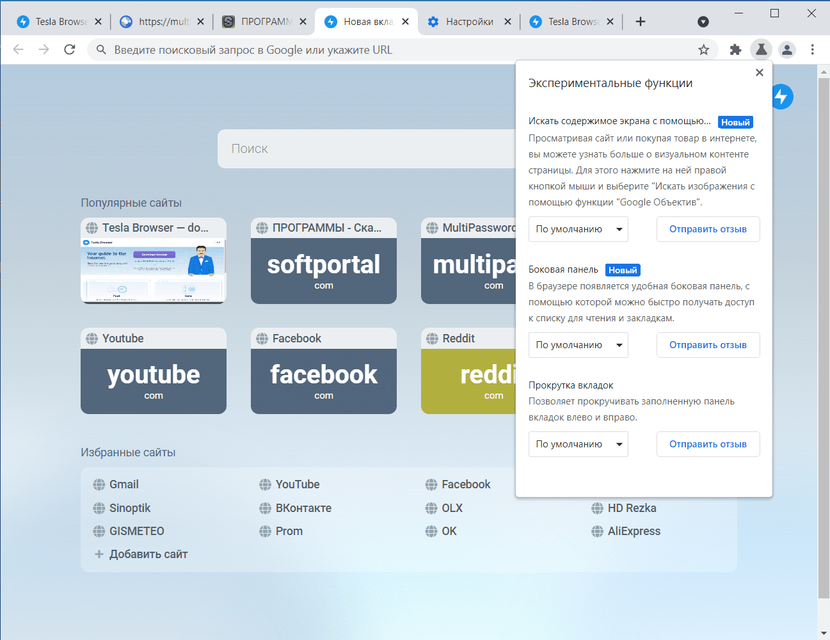Click the forward navigation arrow
This screenshot has width=830, height=640.
pyautogui.click(x=44, y=49)
